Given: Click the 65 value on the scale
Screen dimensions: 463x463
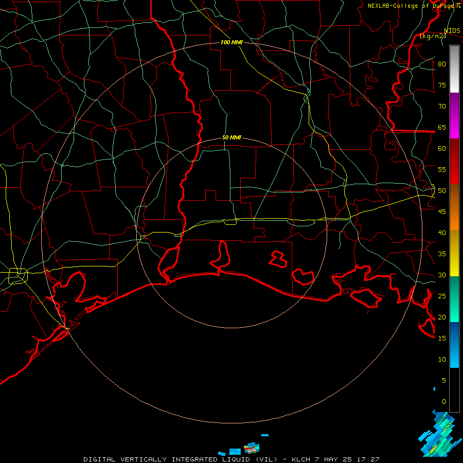Looking at the screenshot, I should coord(442,127).
